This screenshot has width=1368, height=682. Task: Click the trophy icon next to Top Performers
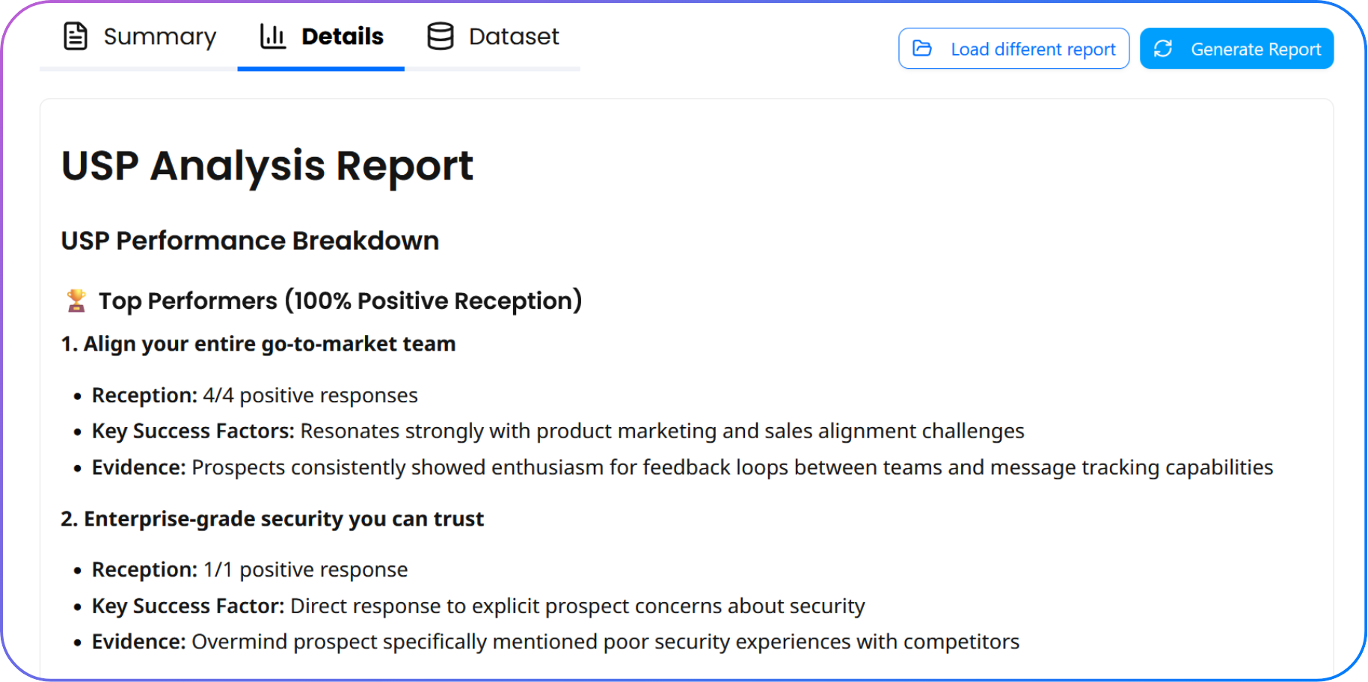pyautogui.click(x=76, y=301)
